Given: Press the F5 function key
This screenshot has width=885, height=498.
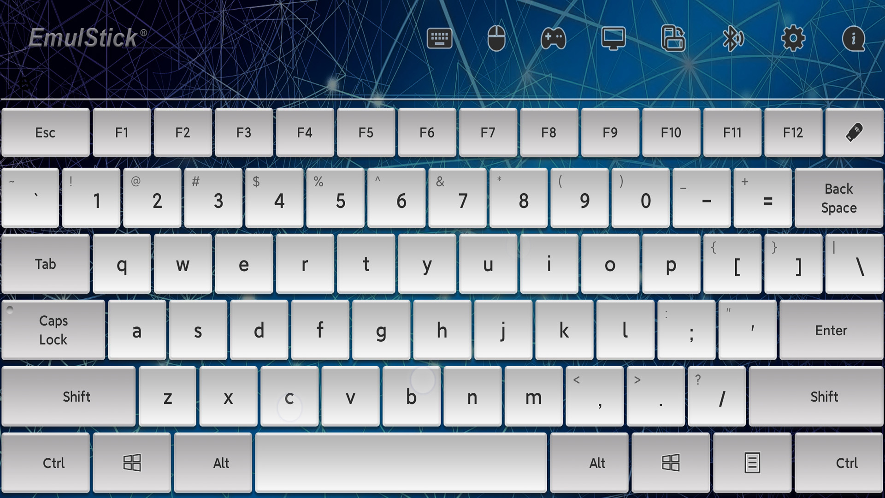Looking at the screenshot, I should coord(366,132).
